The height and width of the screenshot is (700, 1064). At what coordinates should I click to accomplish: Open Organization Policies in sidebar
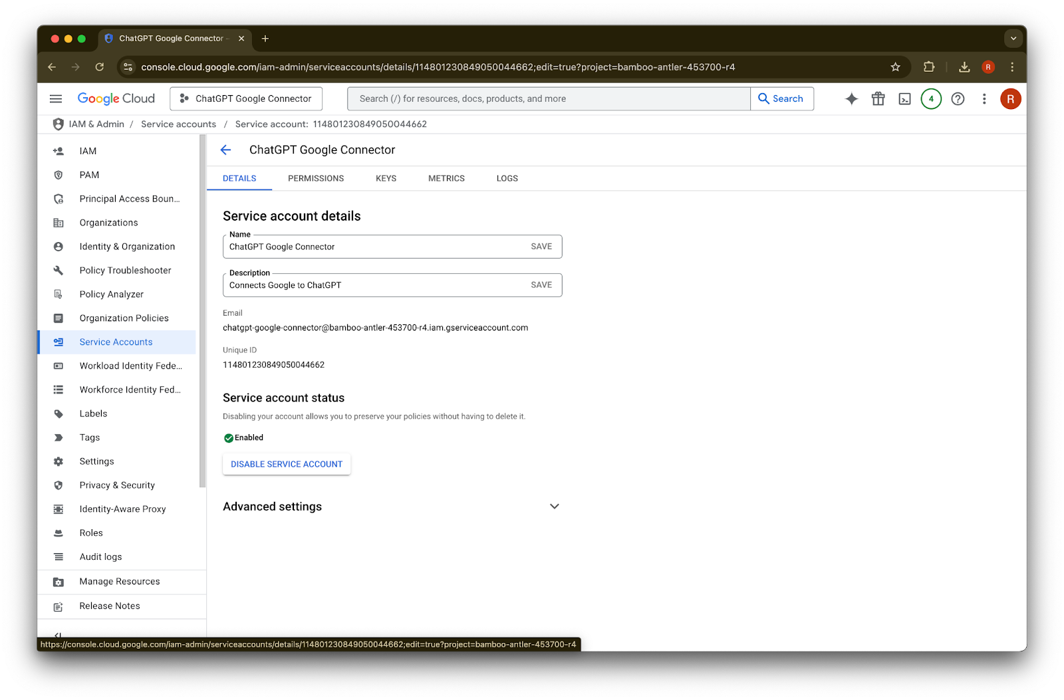118,318
